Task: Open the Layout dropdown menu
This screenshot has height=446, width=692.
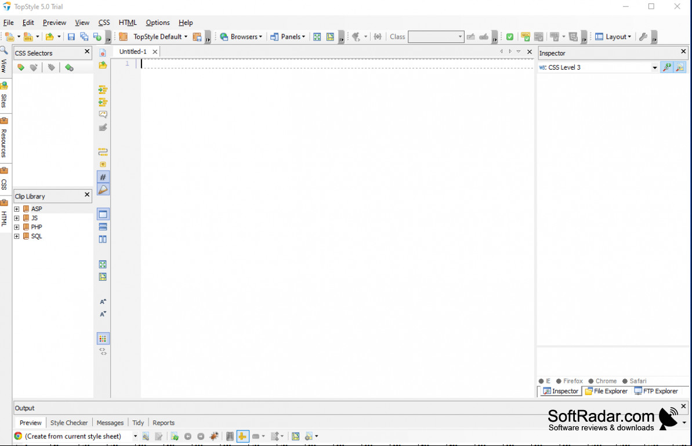Action: click(613, 37)
